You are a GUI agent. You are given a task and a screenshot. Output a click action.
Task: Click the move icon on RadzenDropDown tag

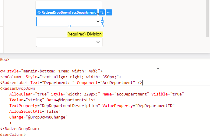click(x=39, y=12)
